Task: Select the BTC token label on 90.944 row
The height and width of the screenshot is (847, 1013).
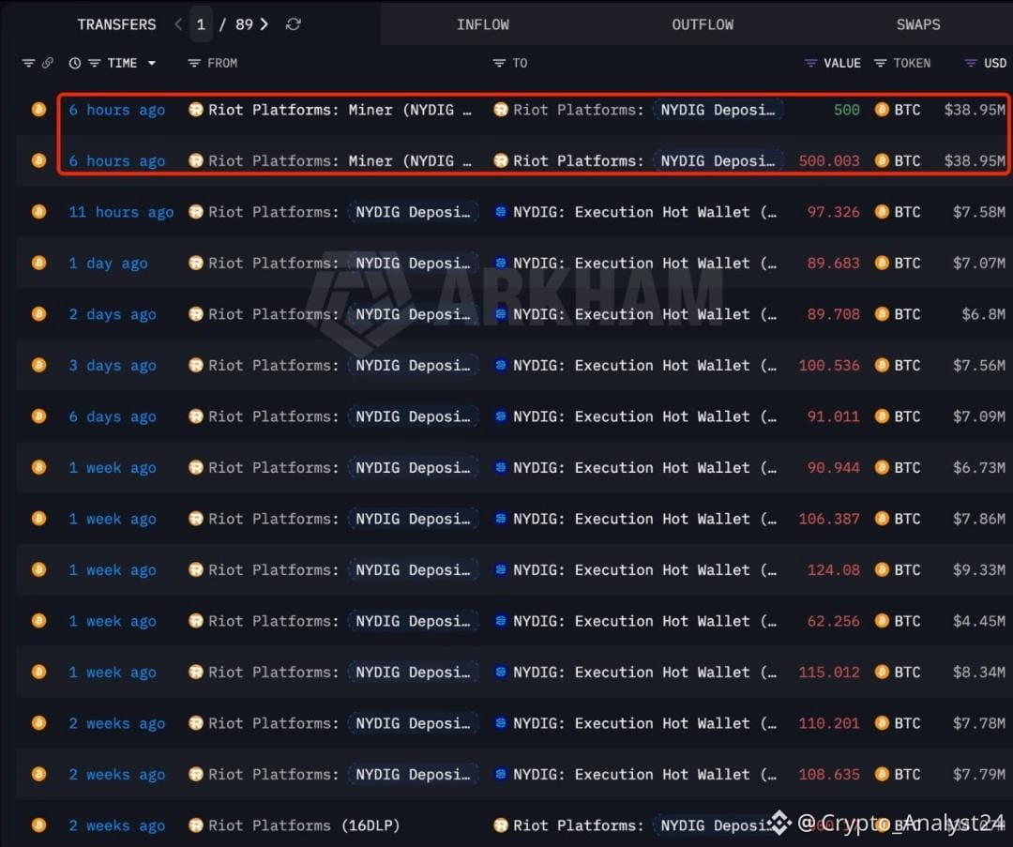Action: click(x=907, y=468)
